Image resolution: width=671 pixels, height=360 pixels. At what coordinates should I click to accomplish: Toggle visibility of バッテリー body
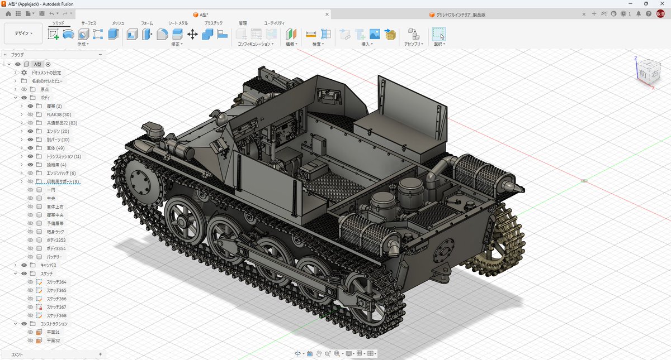(x=31, y=257)
